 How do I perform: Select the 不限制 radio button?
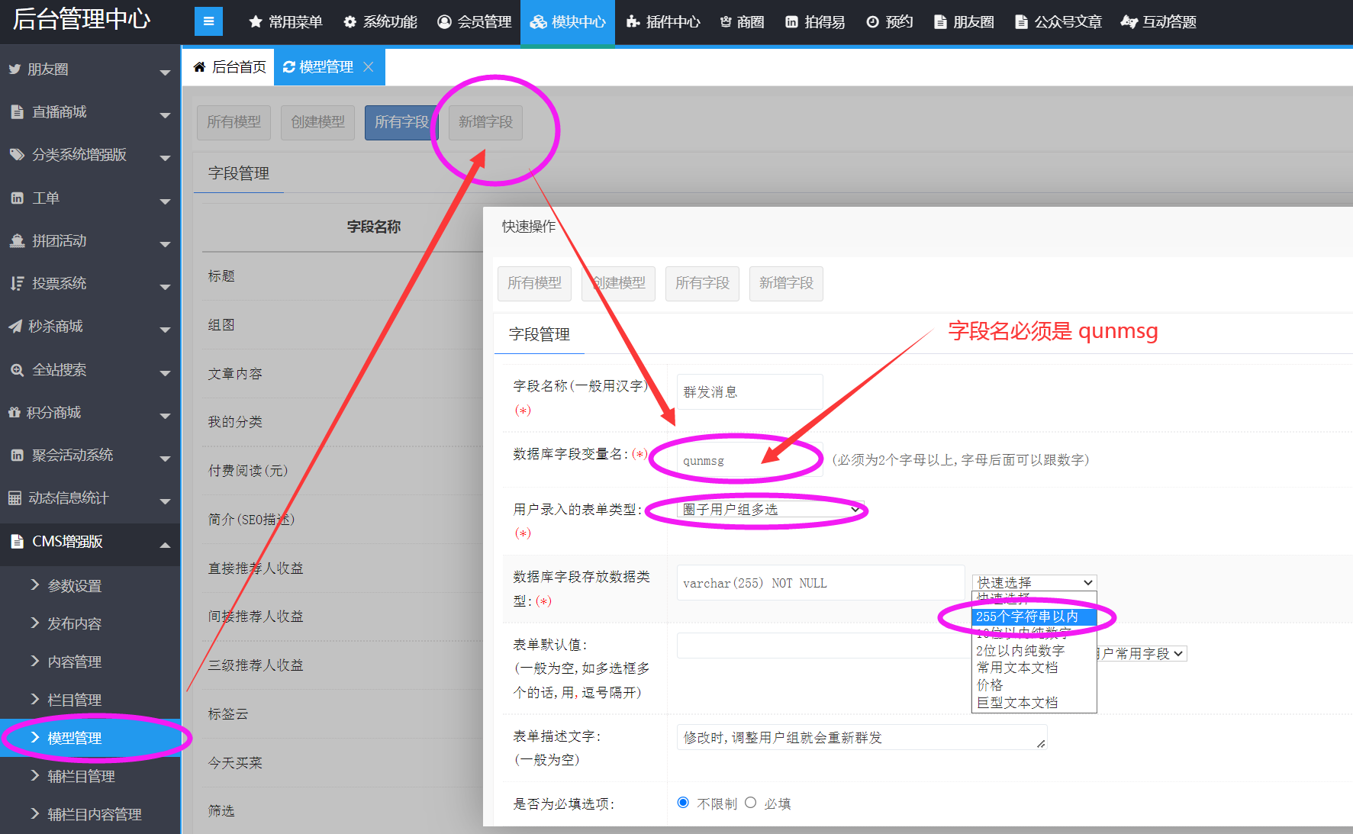tap(683, 803)
